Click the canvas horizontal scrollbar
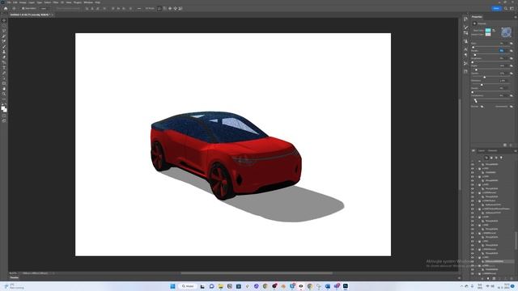The image size is (518, 291). click(257, 273)
